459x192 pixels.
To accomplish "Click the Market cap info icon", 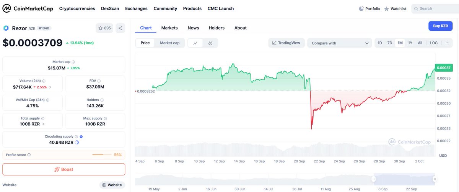I will (73, 62).
